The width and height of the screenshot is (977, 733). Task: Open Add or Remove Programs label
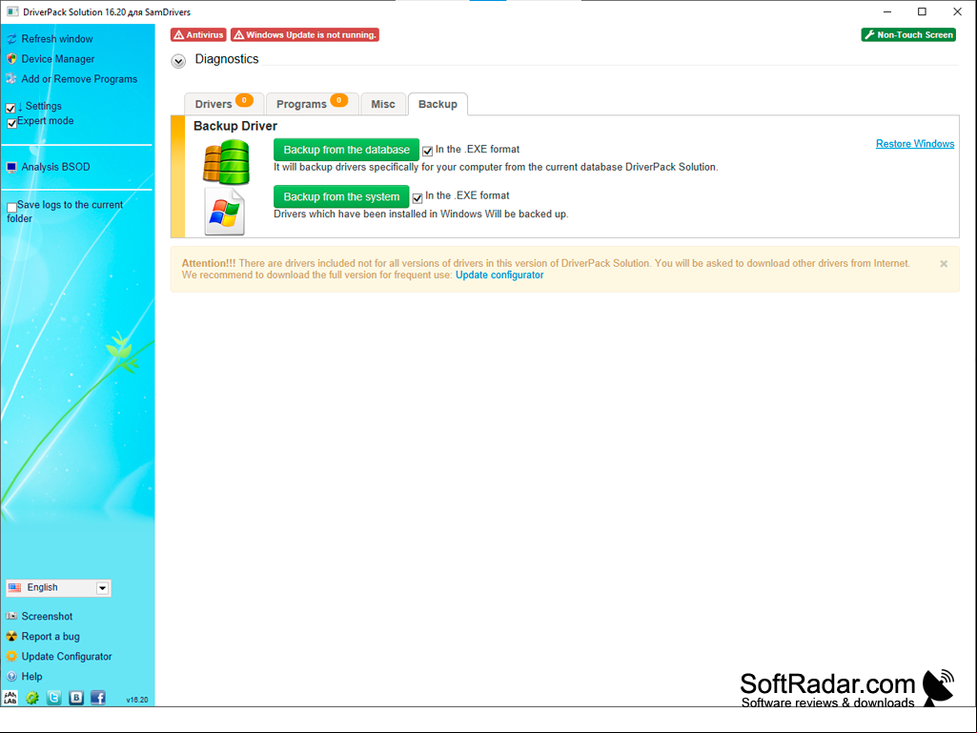[x=79, y=79]
